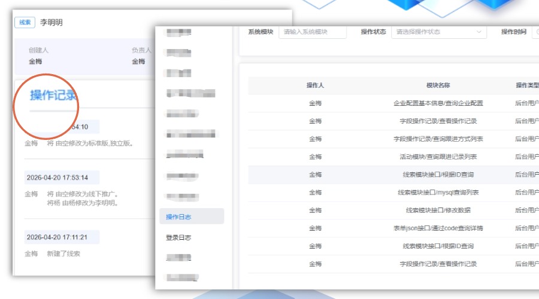539x299 pixels.
Task: Open the 登录日志 sidebar menu item
Action: point(178,237)
